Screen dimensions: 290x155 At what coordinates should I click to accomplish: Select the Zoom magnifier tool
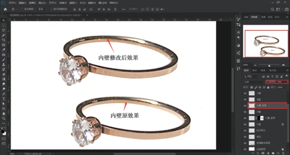[3, 118]
